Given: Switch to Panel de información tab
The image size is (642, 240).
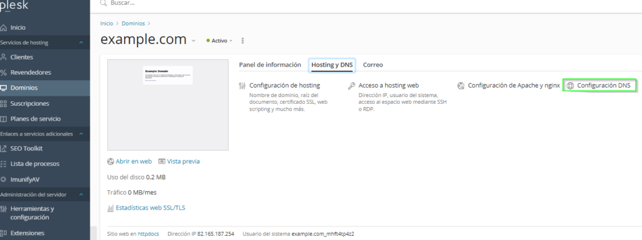Looking at the screenshot, I should click(x=270, y=65).
